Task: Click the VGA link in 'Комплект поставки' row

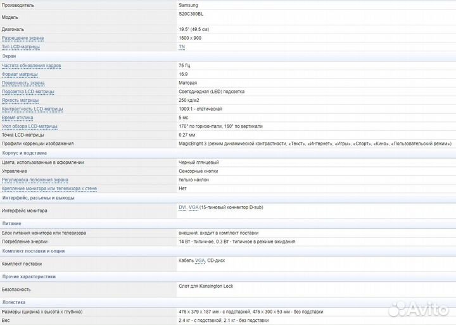Action: (x=199, y=261)
